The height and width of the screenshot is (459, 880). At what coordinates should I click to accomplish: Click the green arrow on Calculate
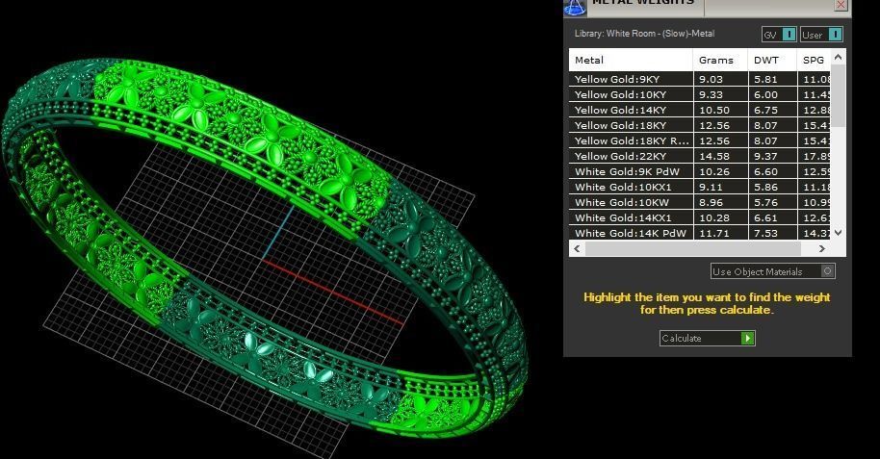tap(747, 338)
